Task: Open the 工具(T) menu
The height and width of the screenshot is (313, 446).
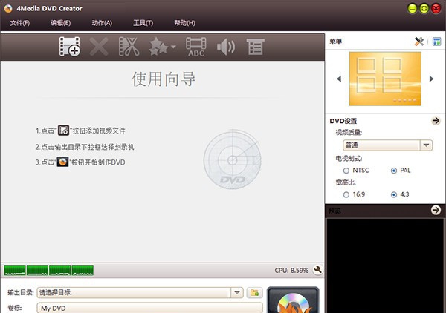Action: (143, 23)
